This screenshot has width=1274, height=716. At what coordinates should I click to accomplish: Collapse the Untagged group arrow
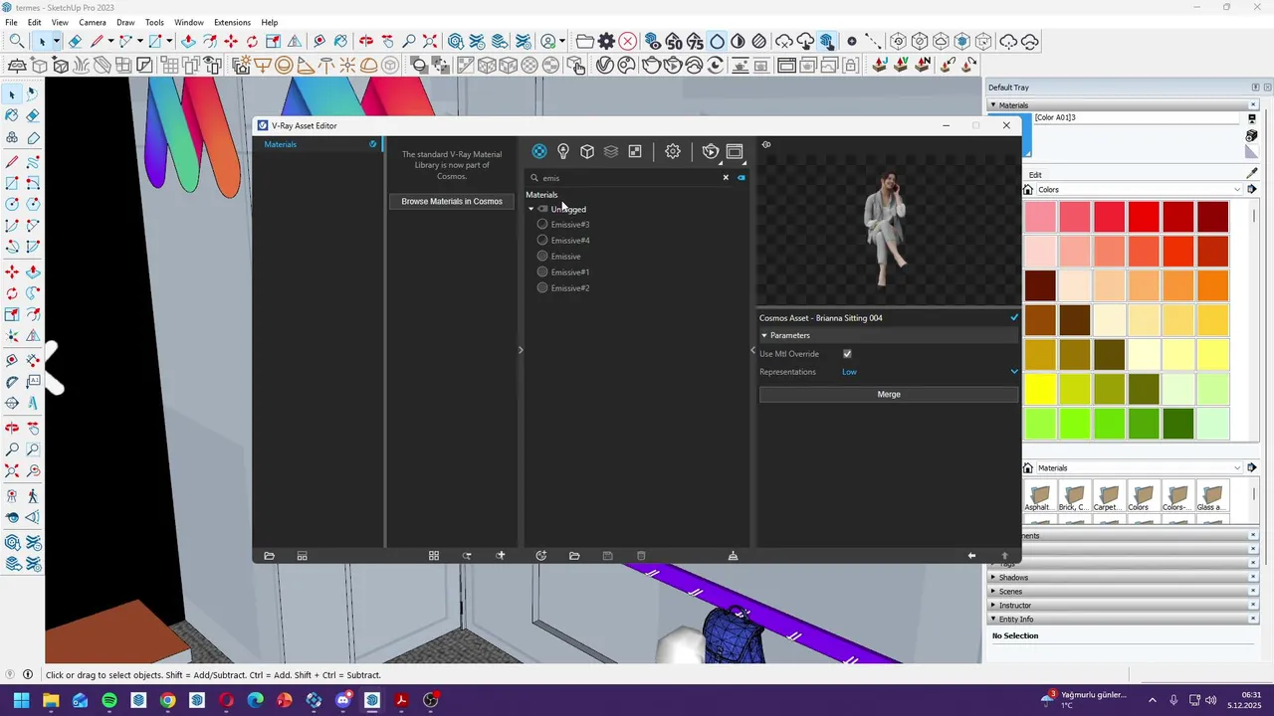(531, 209)
